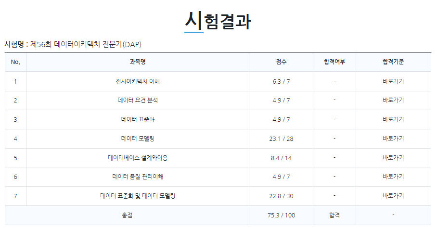This screenshot has width=437, height=228.
Task: Select subject name 데이터 품질 관리이해
Action: click(x=138, y=177)
